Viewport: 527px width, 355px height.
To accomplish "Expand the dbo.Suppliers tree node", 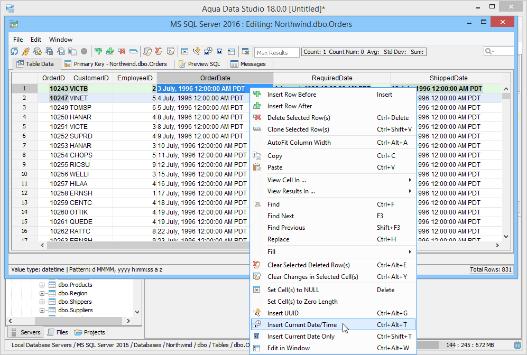I will tap(42, 310).
